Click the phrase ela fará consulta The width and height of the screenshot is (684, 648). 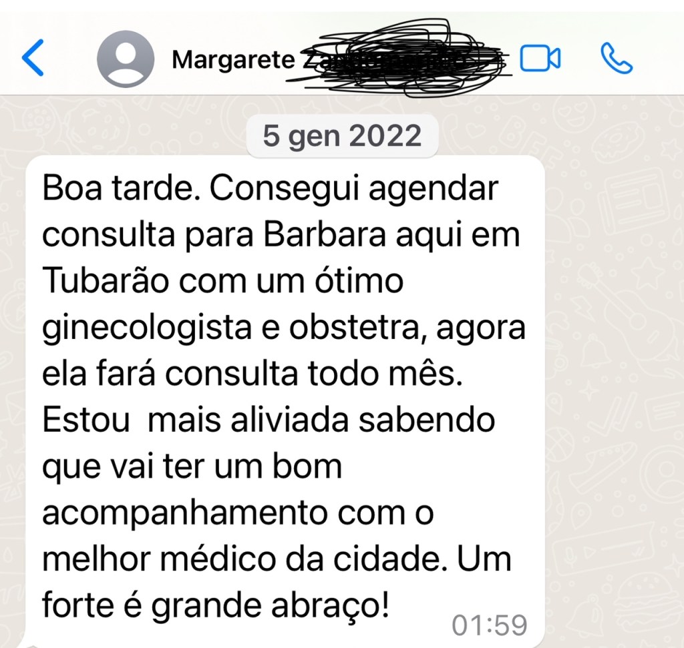tap(170, 374)
